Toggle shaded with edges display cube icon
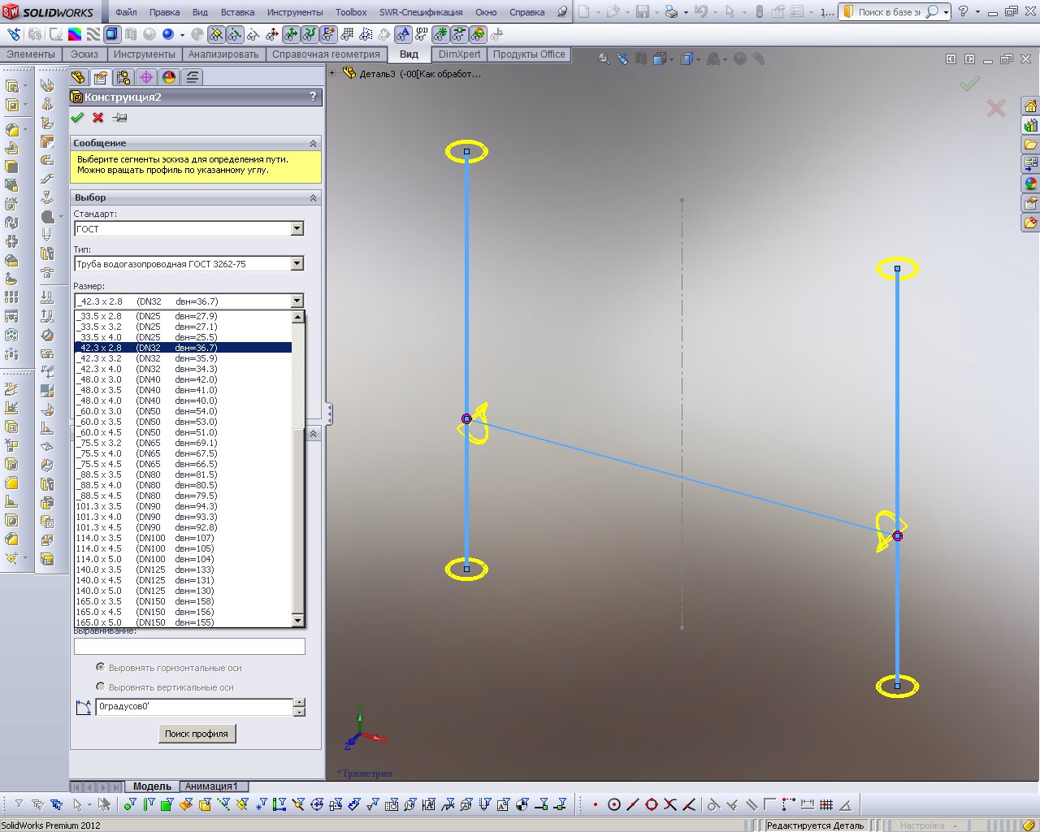 (x=111, y=34)
